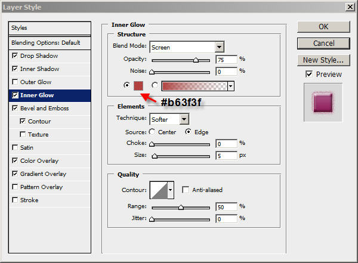Open the Contour picker dropdown arrow
The height and width of the screenshot is (263, 358).
coord(170,190)
